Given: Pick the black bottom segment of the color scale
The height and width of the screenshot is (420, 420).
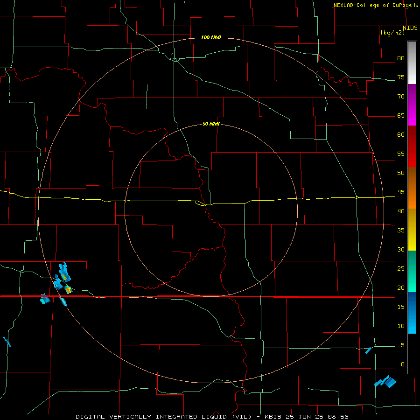Looking at the screenshot, I should tap(412, 354).
